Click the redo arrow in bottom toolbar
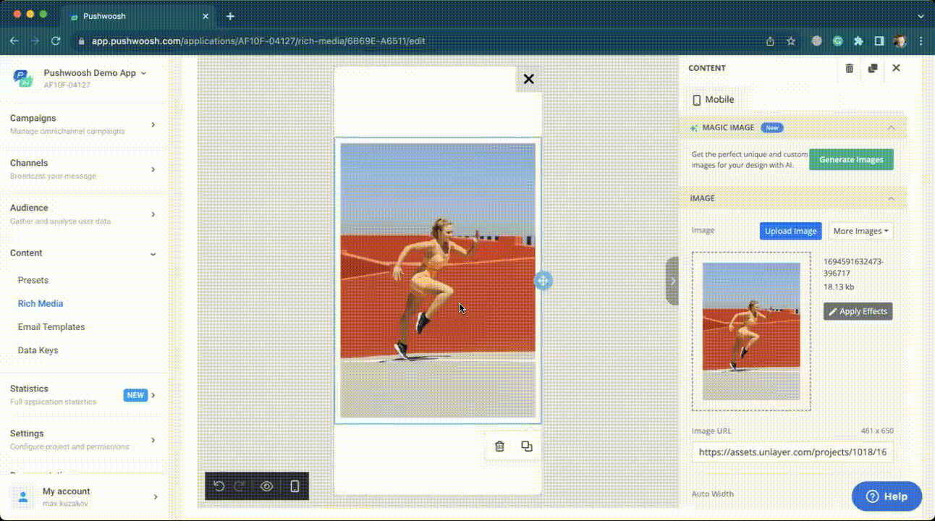Image resolution: width=935 pixels, height=521 pixels. coord(240,486)
